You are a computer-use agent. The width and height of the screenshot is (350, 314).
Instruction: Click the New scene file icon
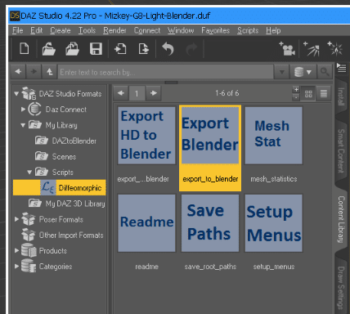click(25, 49)
